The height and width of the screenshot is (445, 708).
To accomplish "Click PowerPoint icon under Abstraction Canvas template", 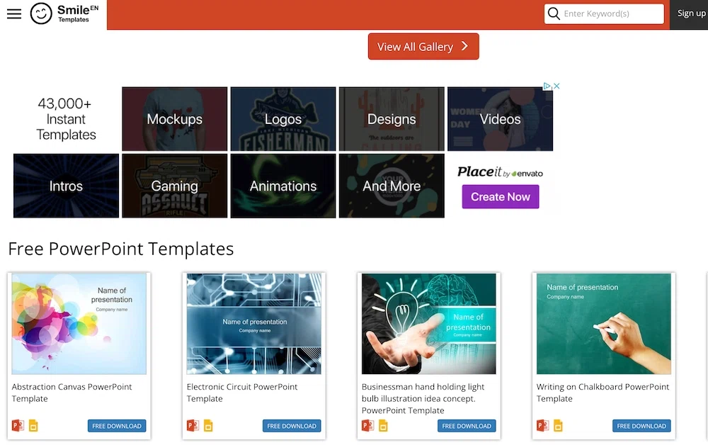I will pos(18,426).
